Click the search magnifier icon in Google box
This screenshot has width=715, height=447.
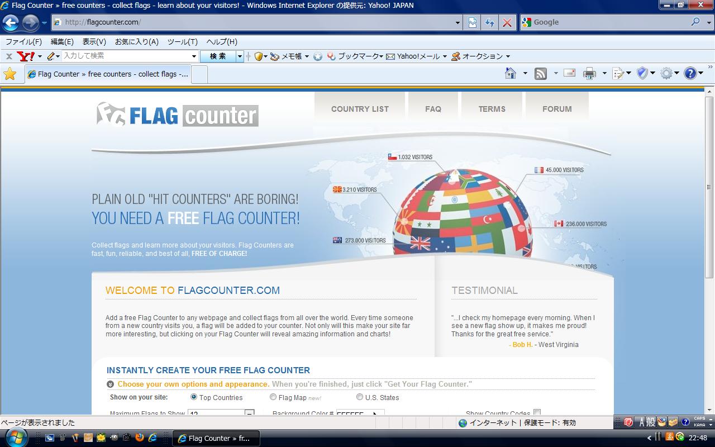tap(695, 22)
